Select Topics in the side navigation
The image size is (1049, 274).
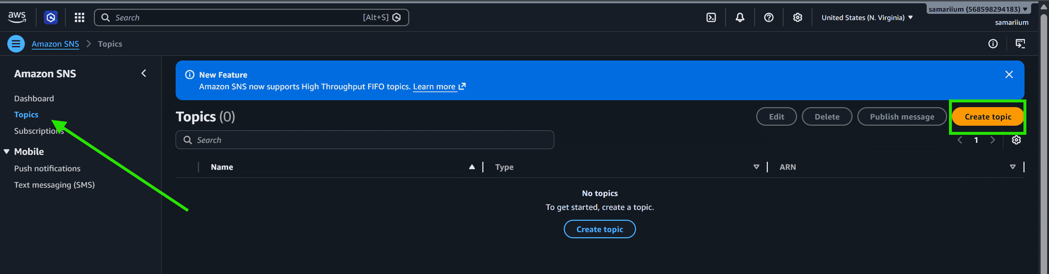(26, 115)
